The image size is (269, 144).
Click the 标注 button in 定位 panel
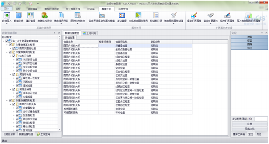250,48
